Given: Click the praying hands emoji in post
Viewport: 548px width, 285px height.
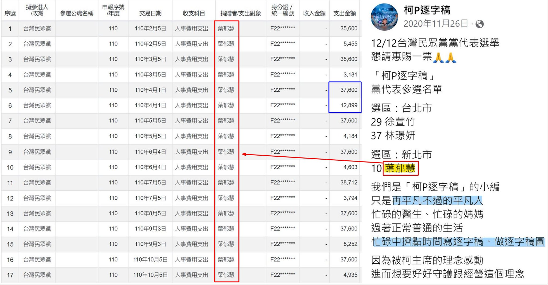Looking at the screenshot, I should [x=444, y=57].
